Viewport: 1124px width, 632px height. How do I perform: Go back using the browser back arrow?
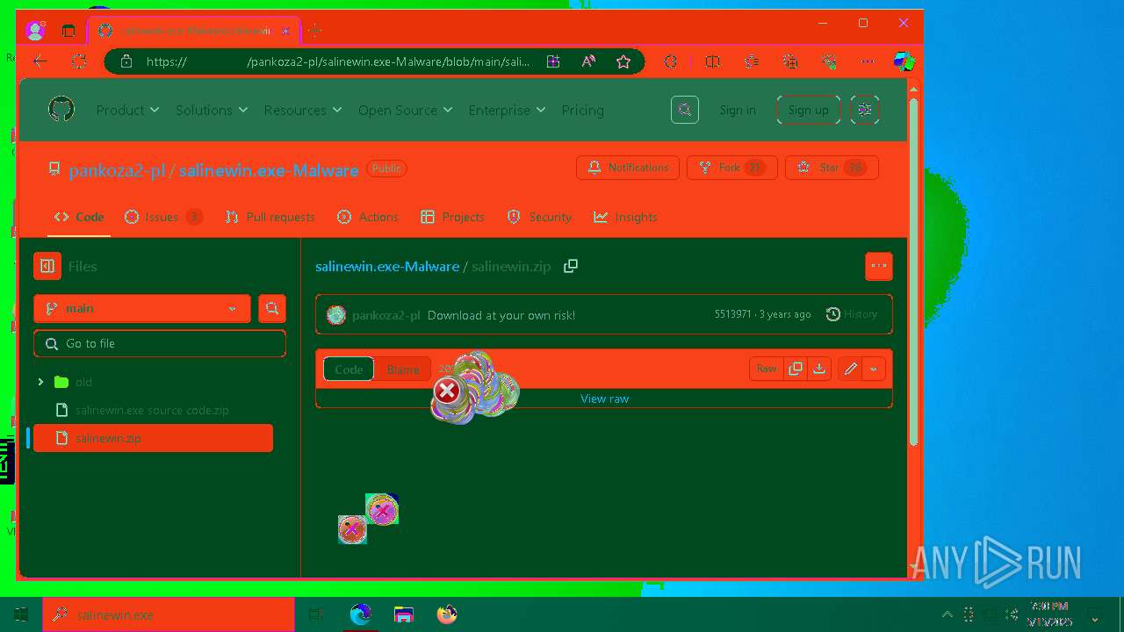coord(40,61)
